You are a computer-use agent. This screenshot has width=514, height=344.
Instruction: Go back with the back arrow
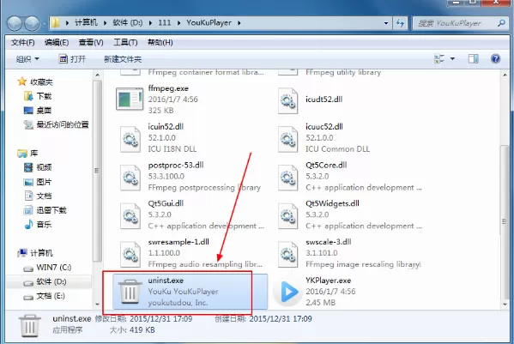15,23
